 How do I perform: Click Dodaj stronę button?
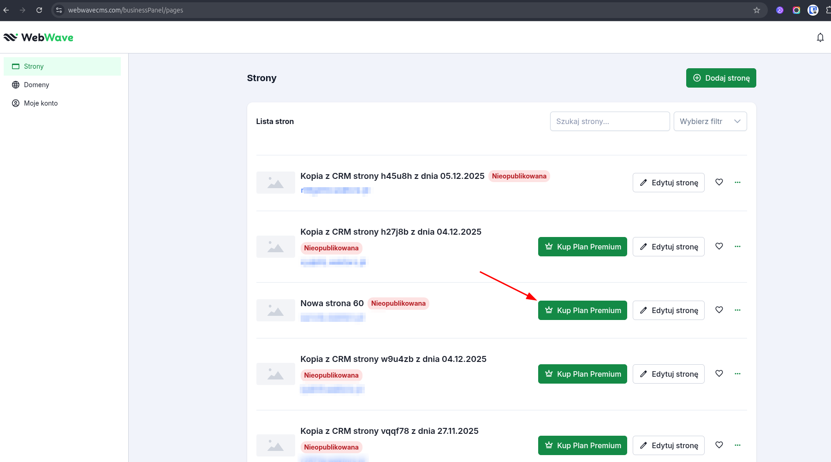tap(721, 78)
